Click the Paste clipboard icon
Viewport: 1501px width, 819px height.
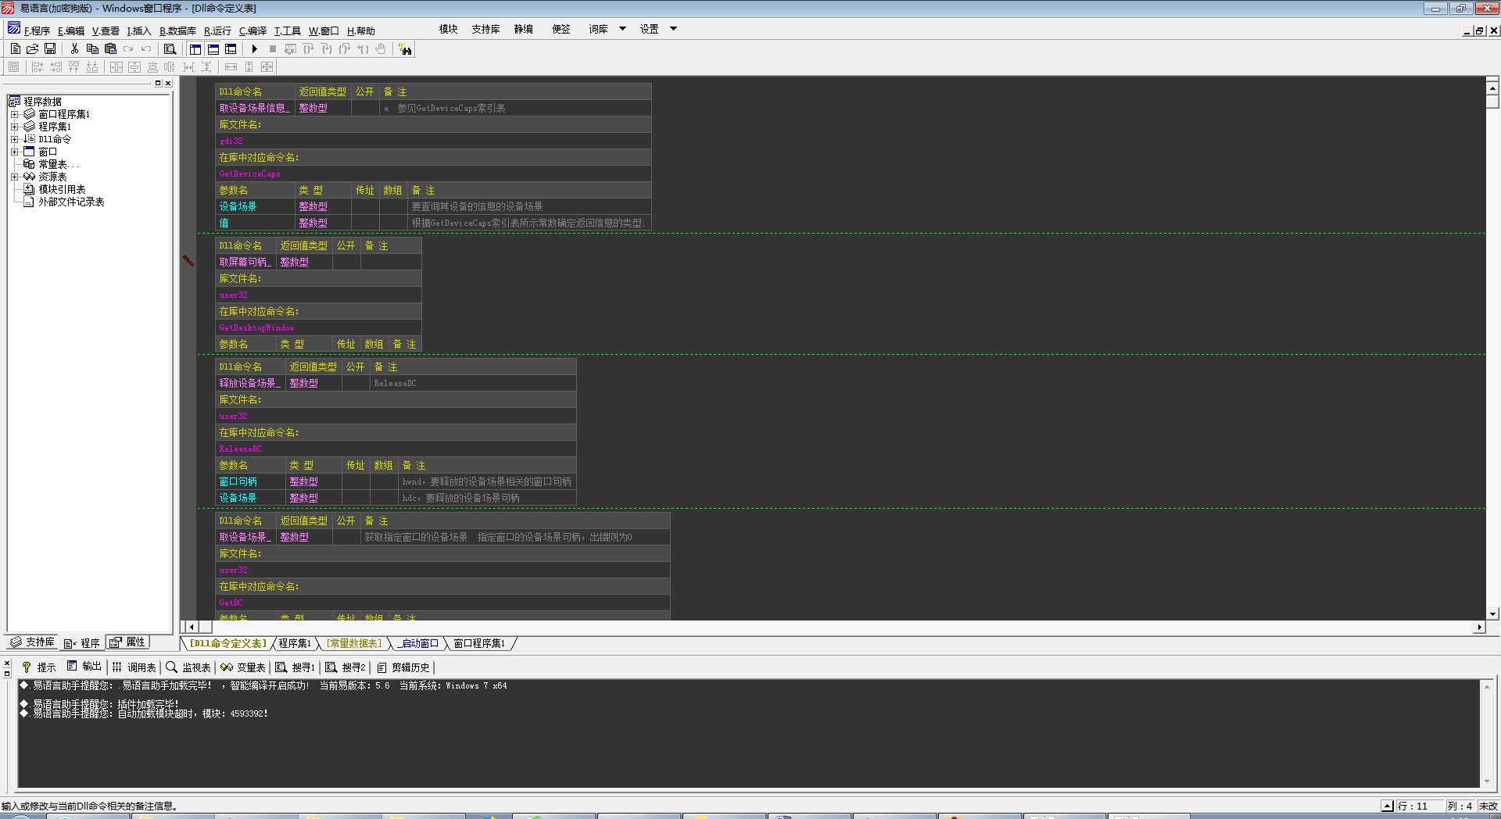110,48
